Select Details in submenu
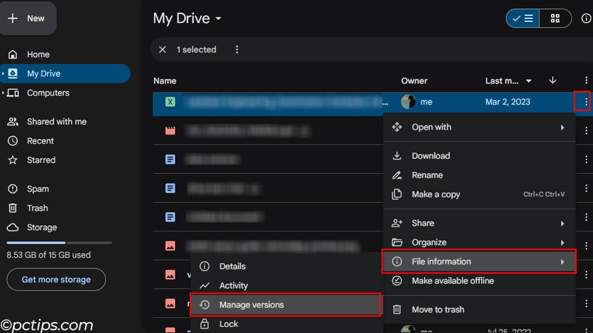Image resolution: width=593 pixels, height=333 pixels. click(x=287, y=266)
